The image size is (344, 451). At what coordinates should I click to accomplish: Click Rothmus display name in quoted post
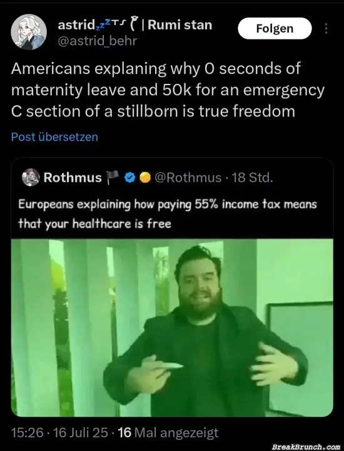(x=73, y=177)
